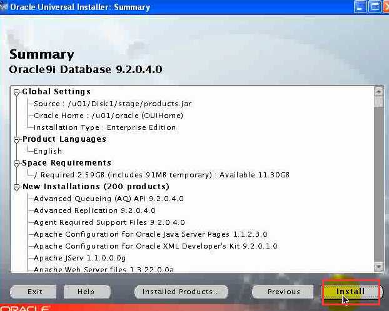Select Advanced Queueing (AQ) API 9.2.0.4.0
The width and height of the screenshot is (389, 311).
click(x=108, y=199)
